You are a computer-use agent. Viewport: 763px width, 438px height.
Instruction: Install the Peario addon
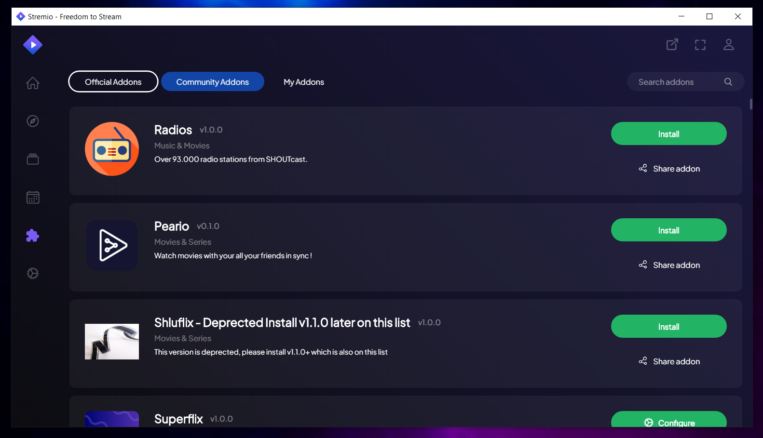coord(669,230)
